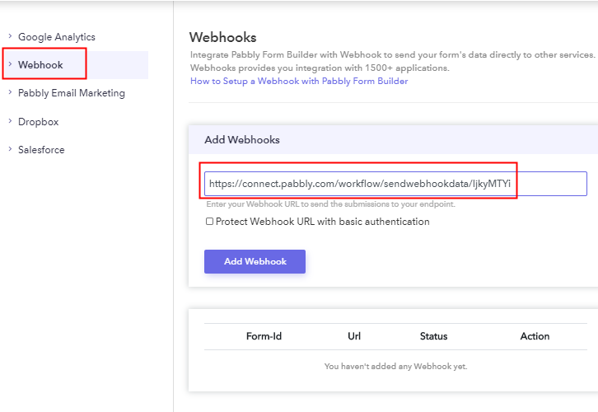Image resolution: width=598 pixels, height=412 pixels.
Task: Open the Dropbox integration settings
Action: [38, 122]
